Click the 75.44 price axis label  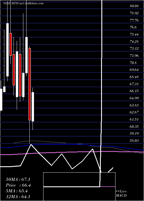pos(134,34)
